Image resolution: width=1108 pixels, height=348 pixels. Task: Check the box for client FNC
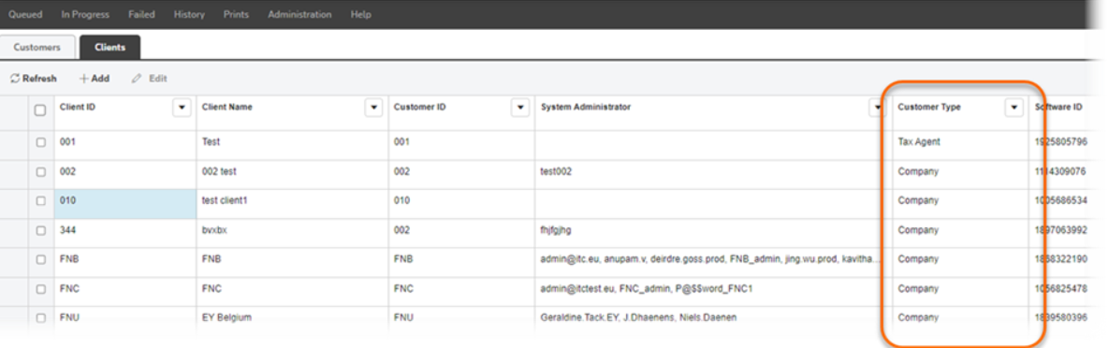(40, 289)
